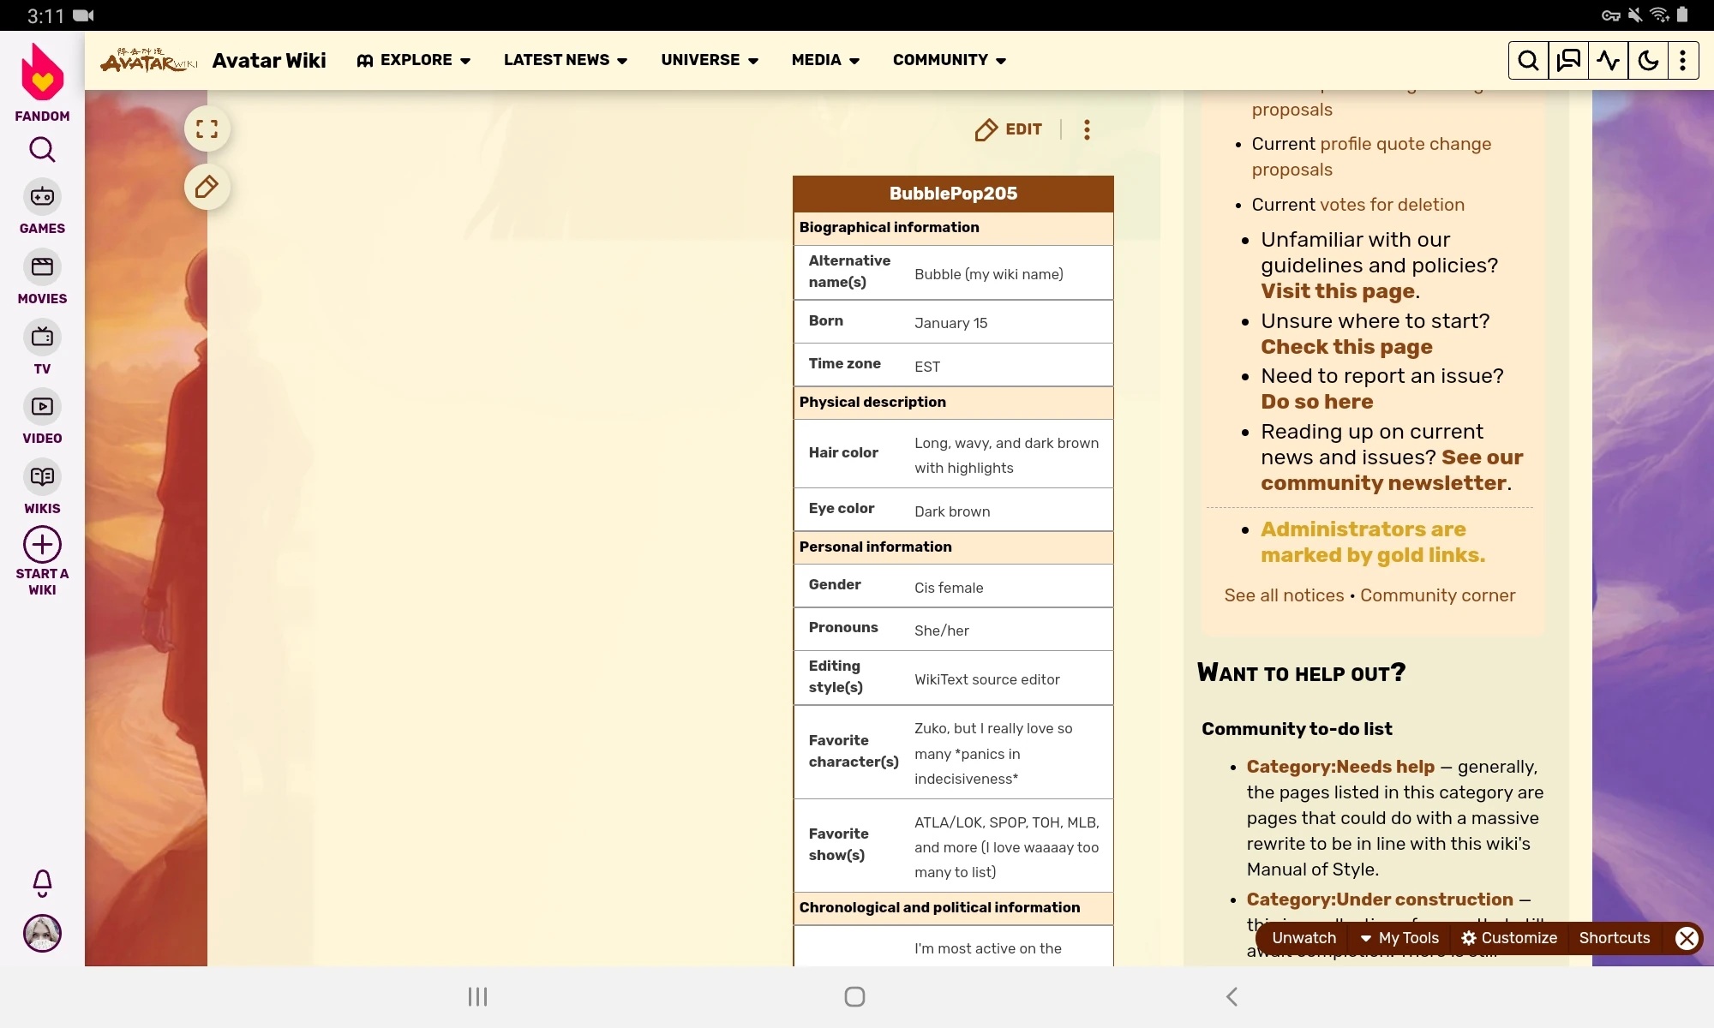
Task: Open the Fandom search tool
Action: point(42,150)
